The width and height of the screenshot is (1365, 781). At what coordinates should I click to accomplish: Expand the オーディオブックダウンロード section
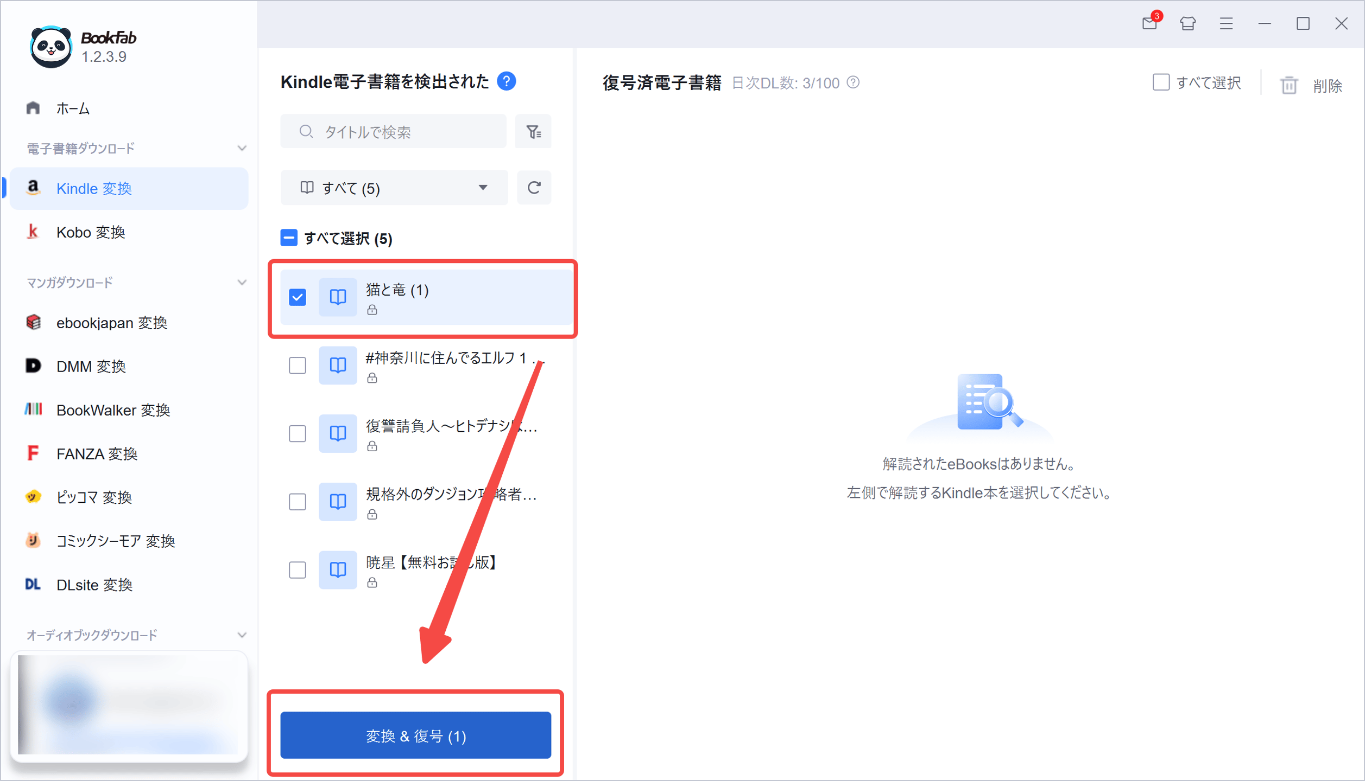coord(242,635)
